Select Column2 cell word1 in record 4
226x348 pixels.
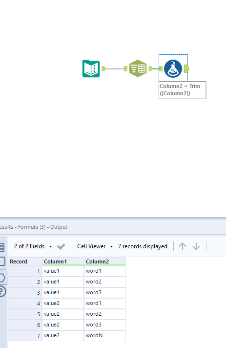tap(105, 303)
